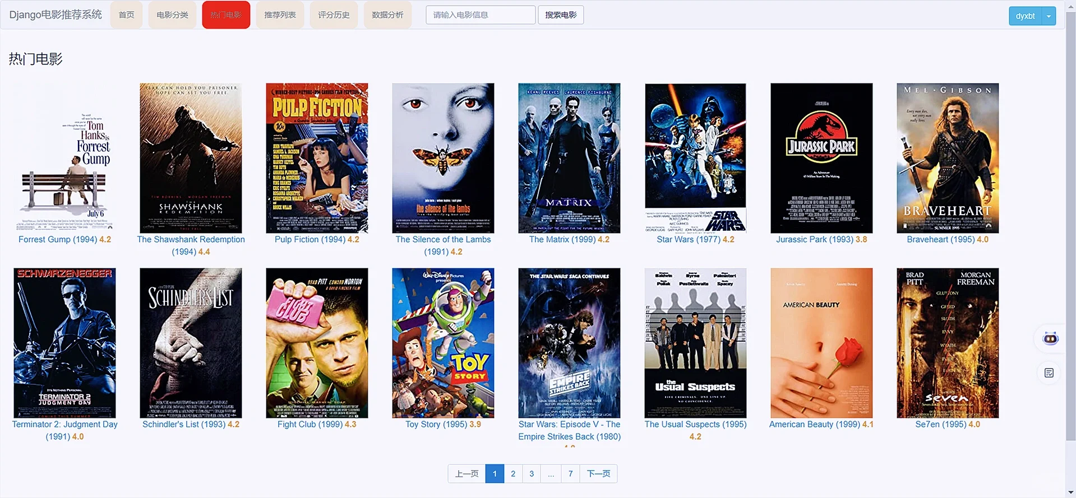Screen dimensions: 1076x498
Task: Open the robot assistant floating icon
Action: point(1050,338)
